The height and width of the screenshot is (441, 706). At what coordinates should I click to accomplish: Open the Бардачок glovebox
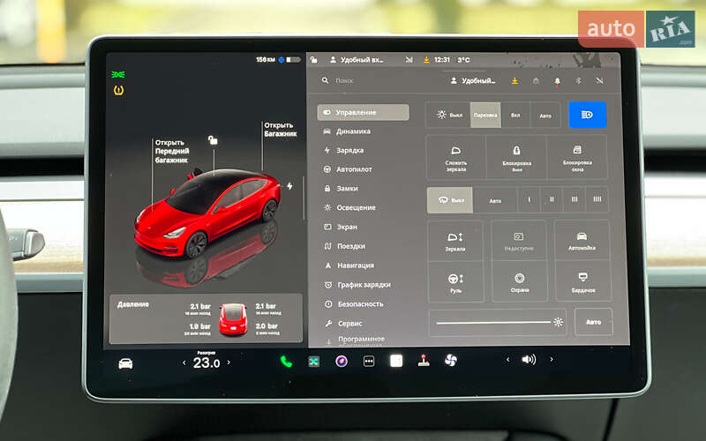coord(583,281)
